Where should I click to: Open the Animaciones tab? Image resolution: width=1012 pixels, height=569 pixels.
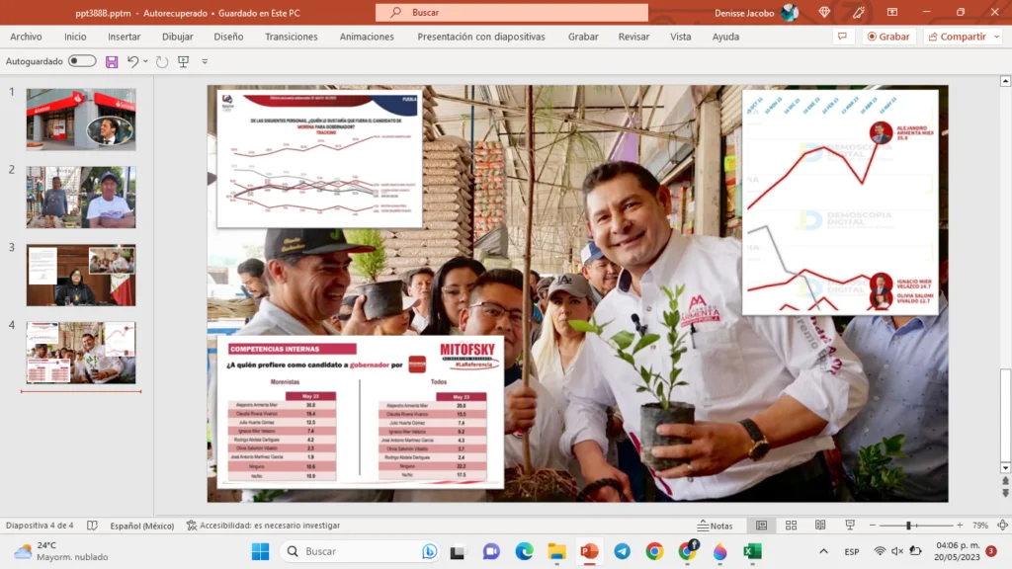coord(367,37)
